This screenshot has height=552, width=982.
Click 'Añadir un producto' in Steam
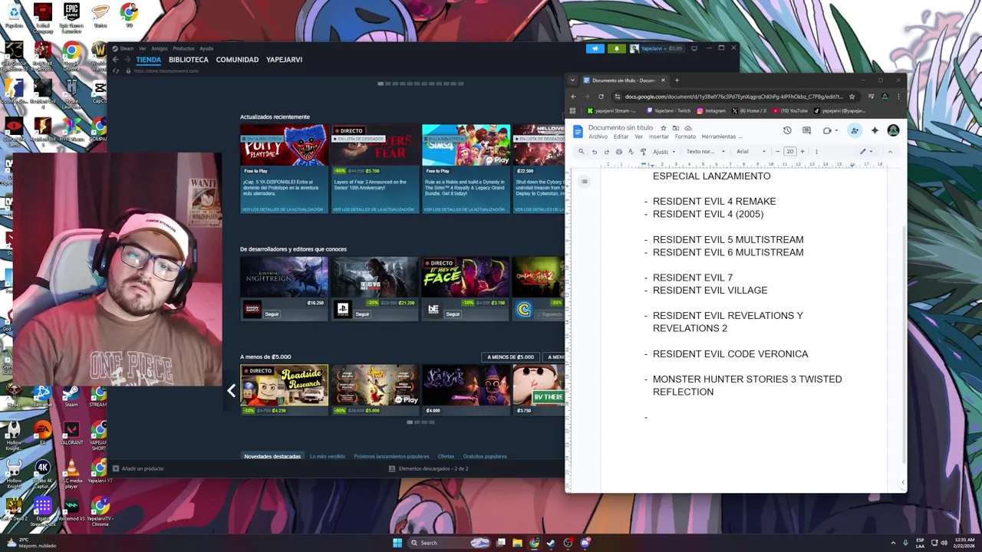pos(138,468)
